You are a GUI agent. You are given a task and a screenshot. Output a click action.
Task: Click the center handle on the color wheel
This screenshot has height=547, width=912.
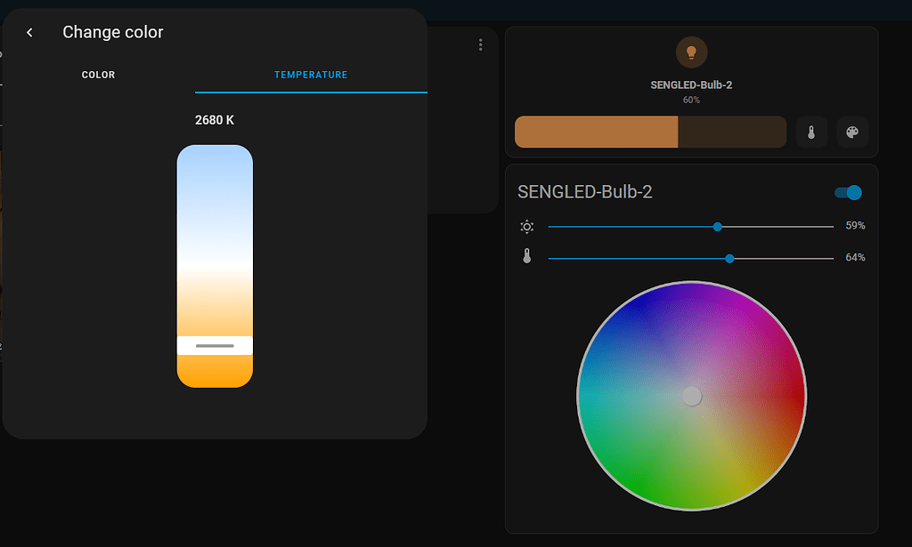[692, 395]
